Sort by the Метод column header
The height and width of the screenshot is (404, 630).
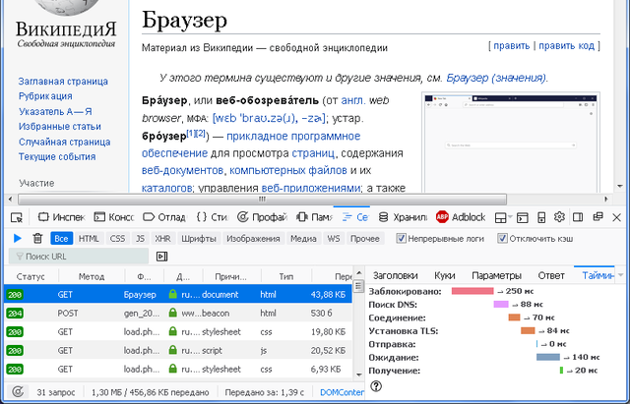click(92, 276)
